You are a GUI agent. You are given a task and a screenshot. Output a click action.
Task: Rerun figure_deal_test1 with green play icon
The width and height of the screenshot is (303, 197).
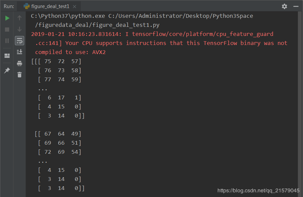click(x=7, y=18)
